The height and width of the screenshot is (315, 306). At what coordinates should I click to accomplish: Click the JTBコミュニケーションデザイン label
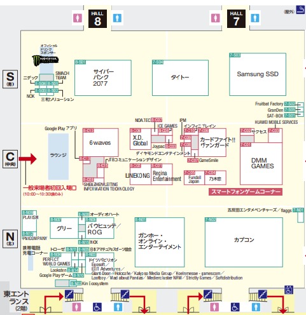(135, 159)
